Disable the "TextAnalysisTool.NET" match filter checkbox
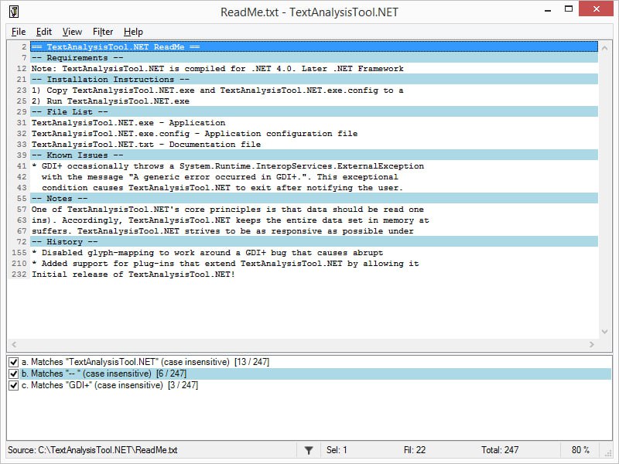Image resolution: width=619 pixels, height=464 pixels. [13, 362]
